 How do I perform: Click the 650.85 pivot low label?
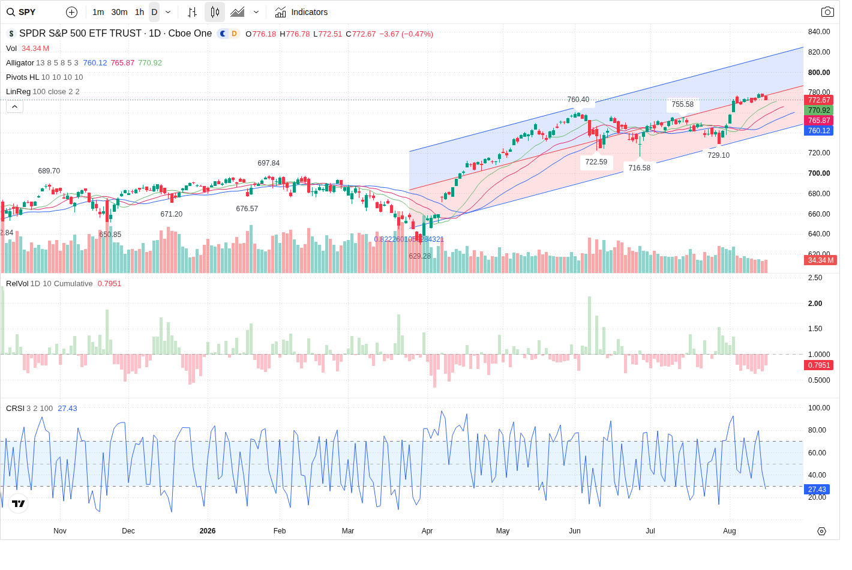110,235
